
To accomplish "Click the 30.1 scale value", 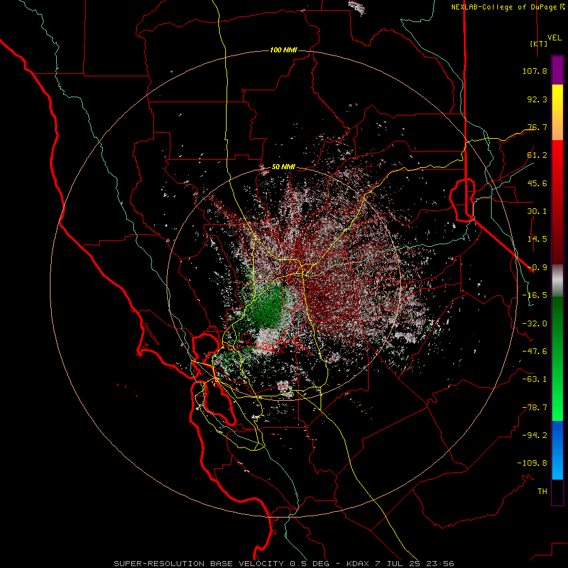I will [537, 211].
